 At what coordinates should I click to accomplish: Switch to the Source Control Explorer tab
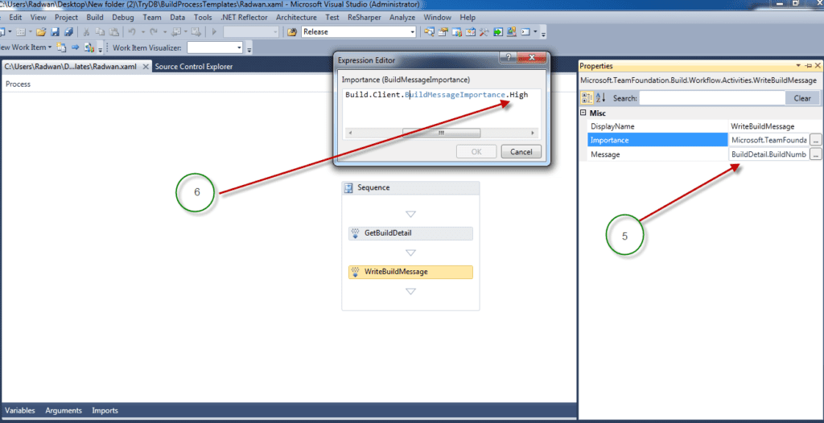click(193, 67)
